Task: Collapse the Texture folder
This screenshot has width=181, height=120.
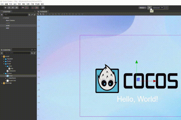Action: click(4, 73)
